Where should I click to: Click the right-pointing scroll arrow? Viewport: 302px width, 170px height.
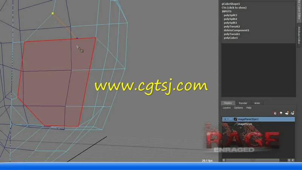tap(293, 160)
